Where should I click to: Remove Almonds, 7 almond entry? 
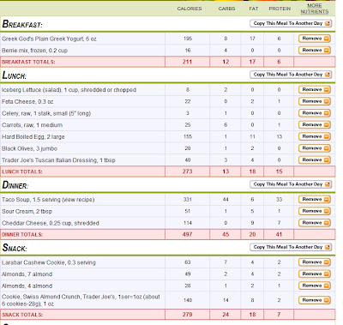click(x=315, y=274)
